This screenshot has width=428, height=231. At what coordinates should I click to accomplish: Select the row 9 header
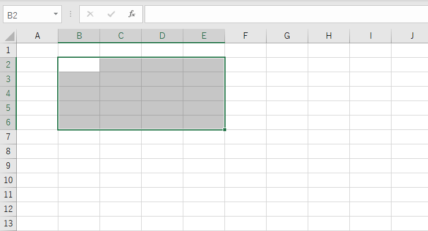[8, 166]
